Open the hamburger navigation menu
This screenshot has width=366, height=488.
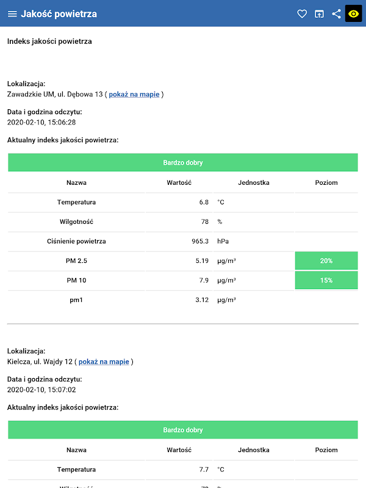12,13
